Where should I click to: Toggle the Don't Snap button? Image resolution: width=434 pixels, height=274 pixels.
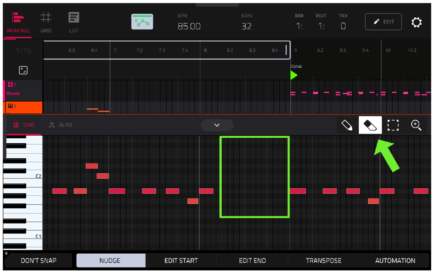click(39, 260)
